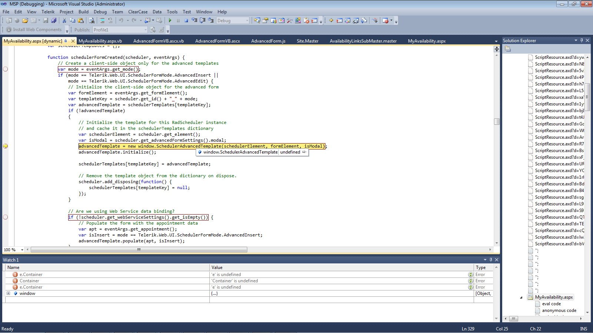Image resolution: width=593 pixels, height=333 pixels.
Task: Click the Install Web Components button
Action: (x=34, y=30)
